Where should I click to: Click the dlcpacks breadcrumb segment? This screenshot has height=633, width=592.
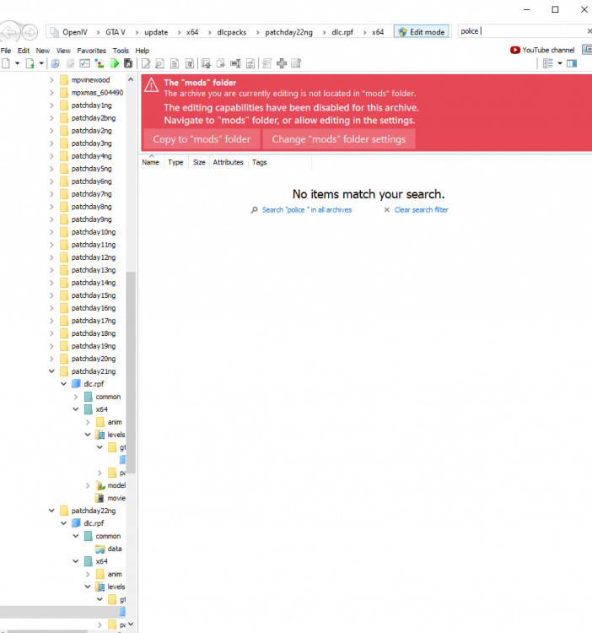pyautogui.click(x=231, y=32)
